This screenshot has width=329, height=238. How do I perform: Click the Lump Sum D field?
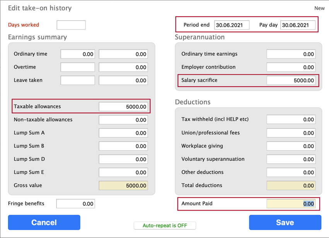(123, 159)
